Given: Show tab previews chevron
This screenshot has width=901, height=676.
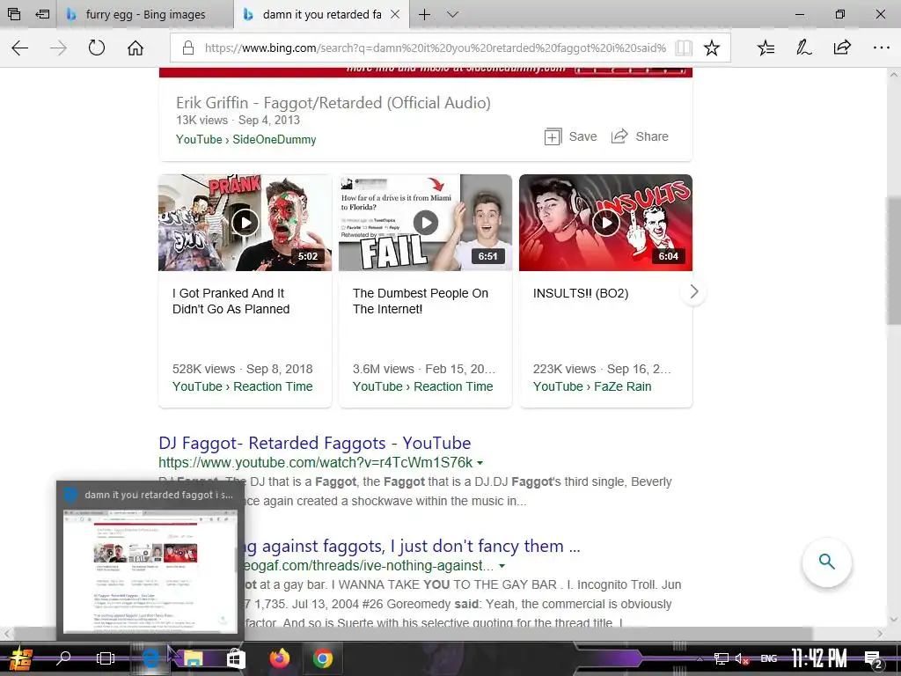Looking at the screenshot, I should click(453, 14).
